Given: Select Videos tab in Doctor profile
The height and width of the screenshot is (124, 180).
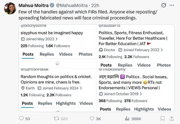Looking at the screenshot, I should 144,65.
